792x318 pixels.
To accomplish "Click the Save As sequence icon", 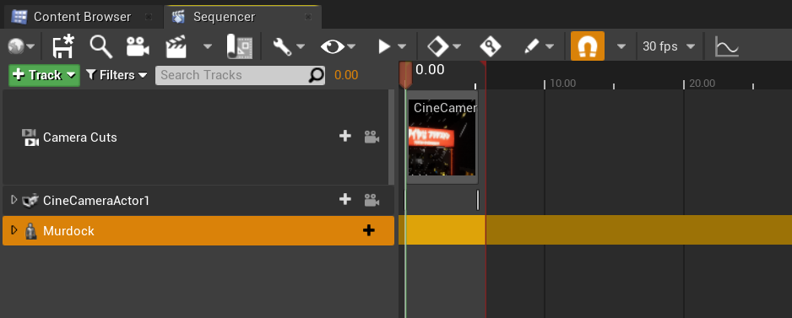I will tap(63, 46).
